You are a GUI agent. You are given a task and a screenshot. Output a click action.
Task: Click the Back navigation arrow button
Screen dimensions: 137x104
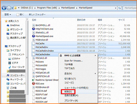(4, 8)
